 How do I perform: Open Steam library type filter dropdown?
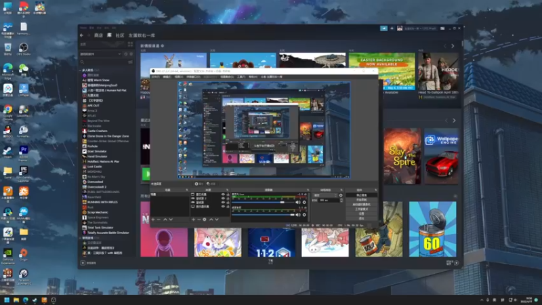(x=100, y=54)
